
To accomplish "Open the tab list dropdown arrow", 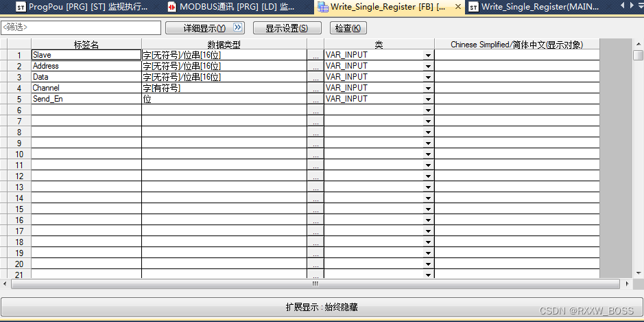I will [641, 5].
